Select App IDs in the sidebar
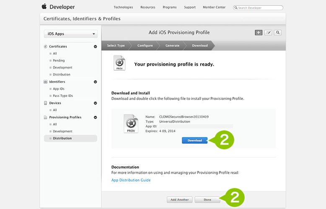326x209 pixels. click(58, 89)
